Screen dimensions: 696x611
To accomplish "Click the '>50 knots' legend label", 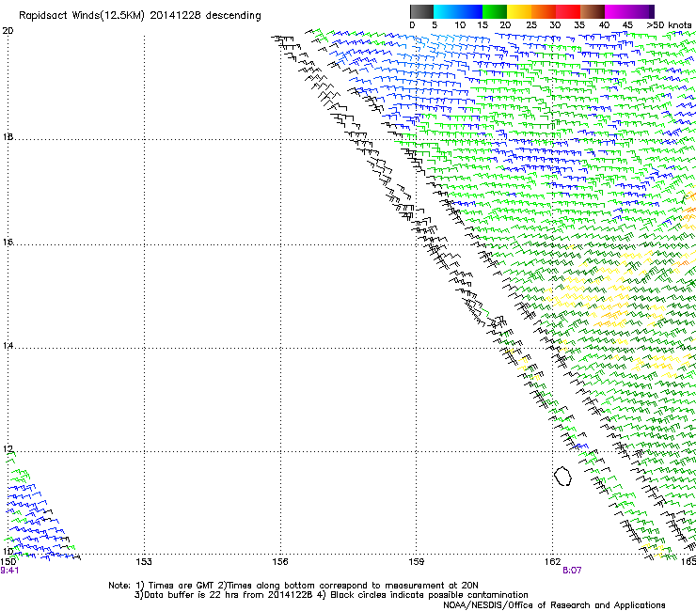I will pyautogui.click(x=669, y=25).
